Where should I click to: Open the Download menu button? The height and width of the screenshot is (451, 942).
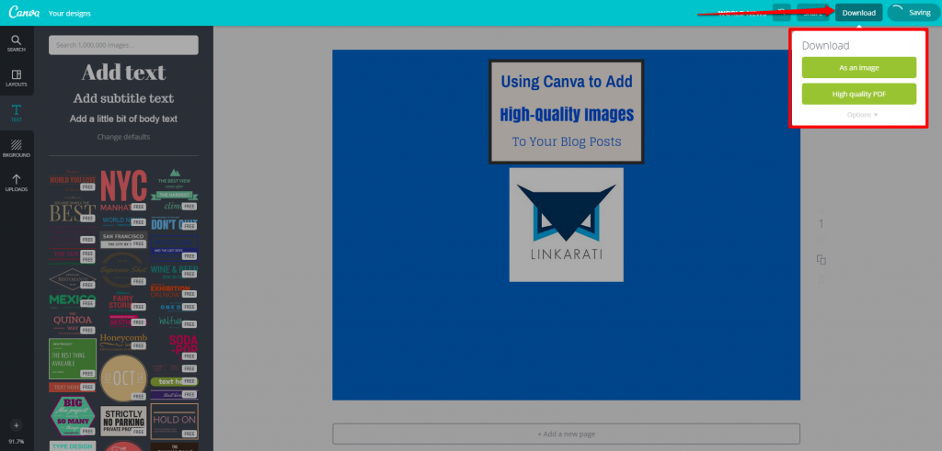(x=858, y=13)
